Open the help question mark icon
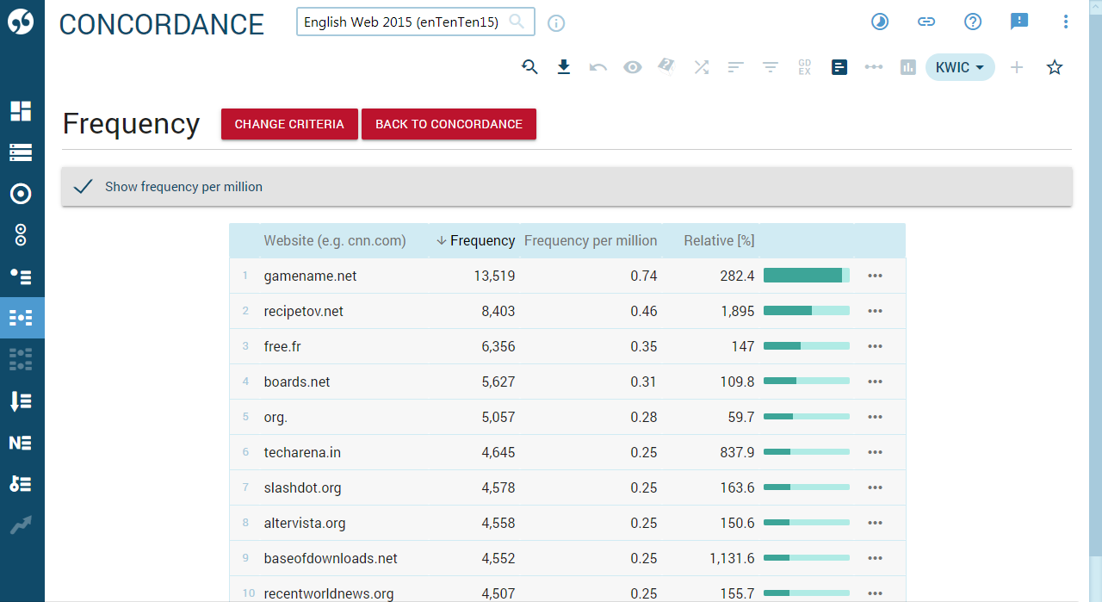Viewport: 1102px width, 602px height. 973,22
